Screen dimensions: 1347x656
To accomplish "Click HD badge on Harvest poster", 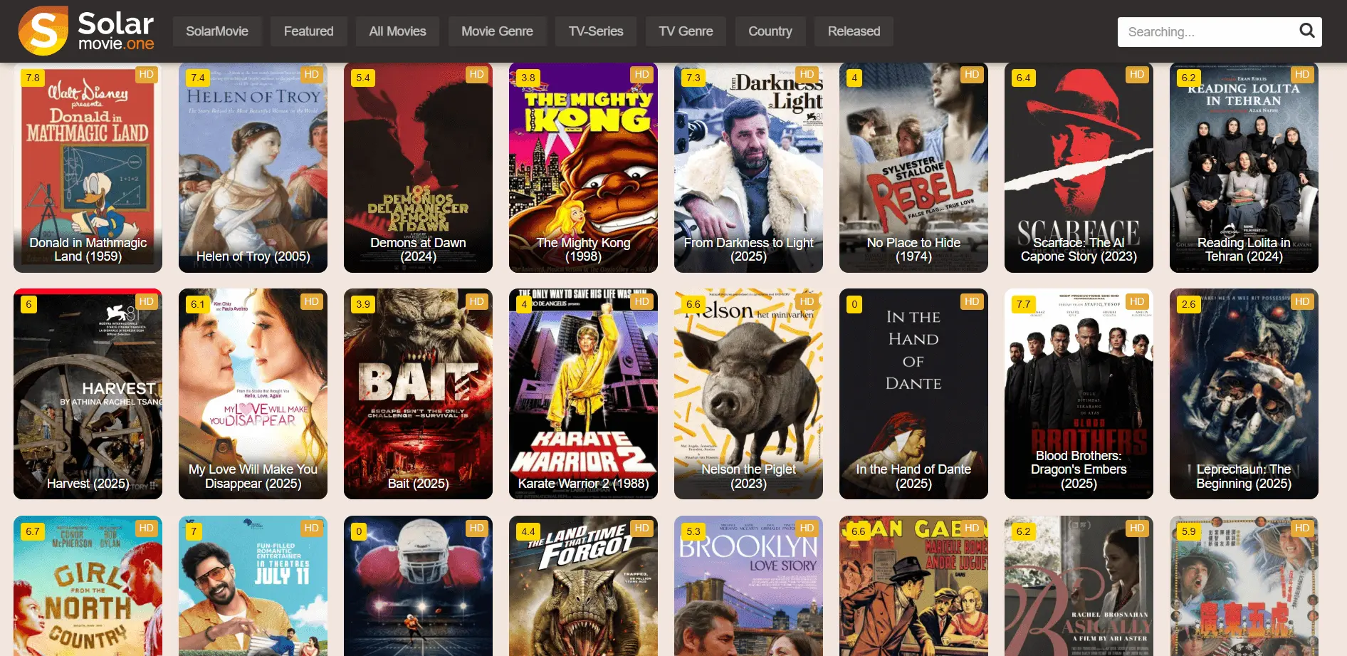I will pos(146,301).
